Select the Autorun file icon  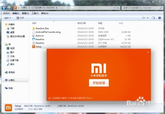point(34,36)
